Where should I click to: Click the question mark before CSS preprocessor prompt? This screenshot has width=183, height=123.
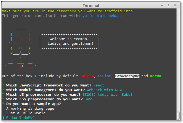tap(3, 99)
